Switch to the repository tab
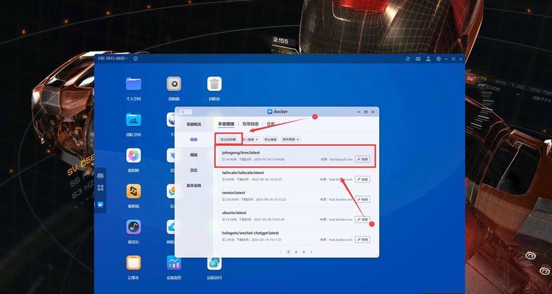Screen dimensions: 552x294 point(271,123)
